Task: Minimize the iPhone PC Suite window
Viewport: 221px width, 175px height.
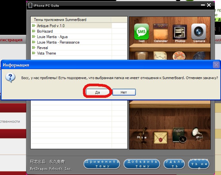Action: [203, 5]
